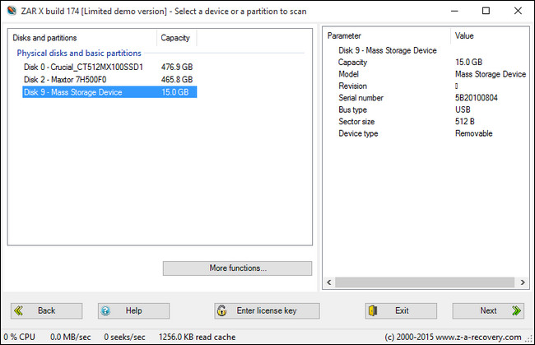Click the green arrows icon on Next

click(x=517, y=310)
